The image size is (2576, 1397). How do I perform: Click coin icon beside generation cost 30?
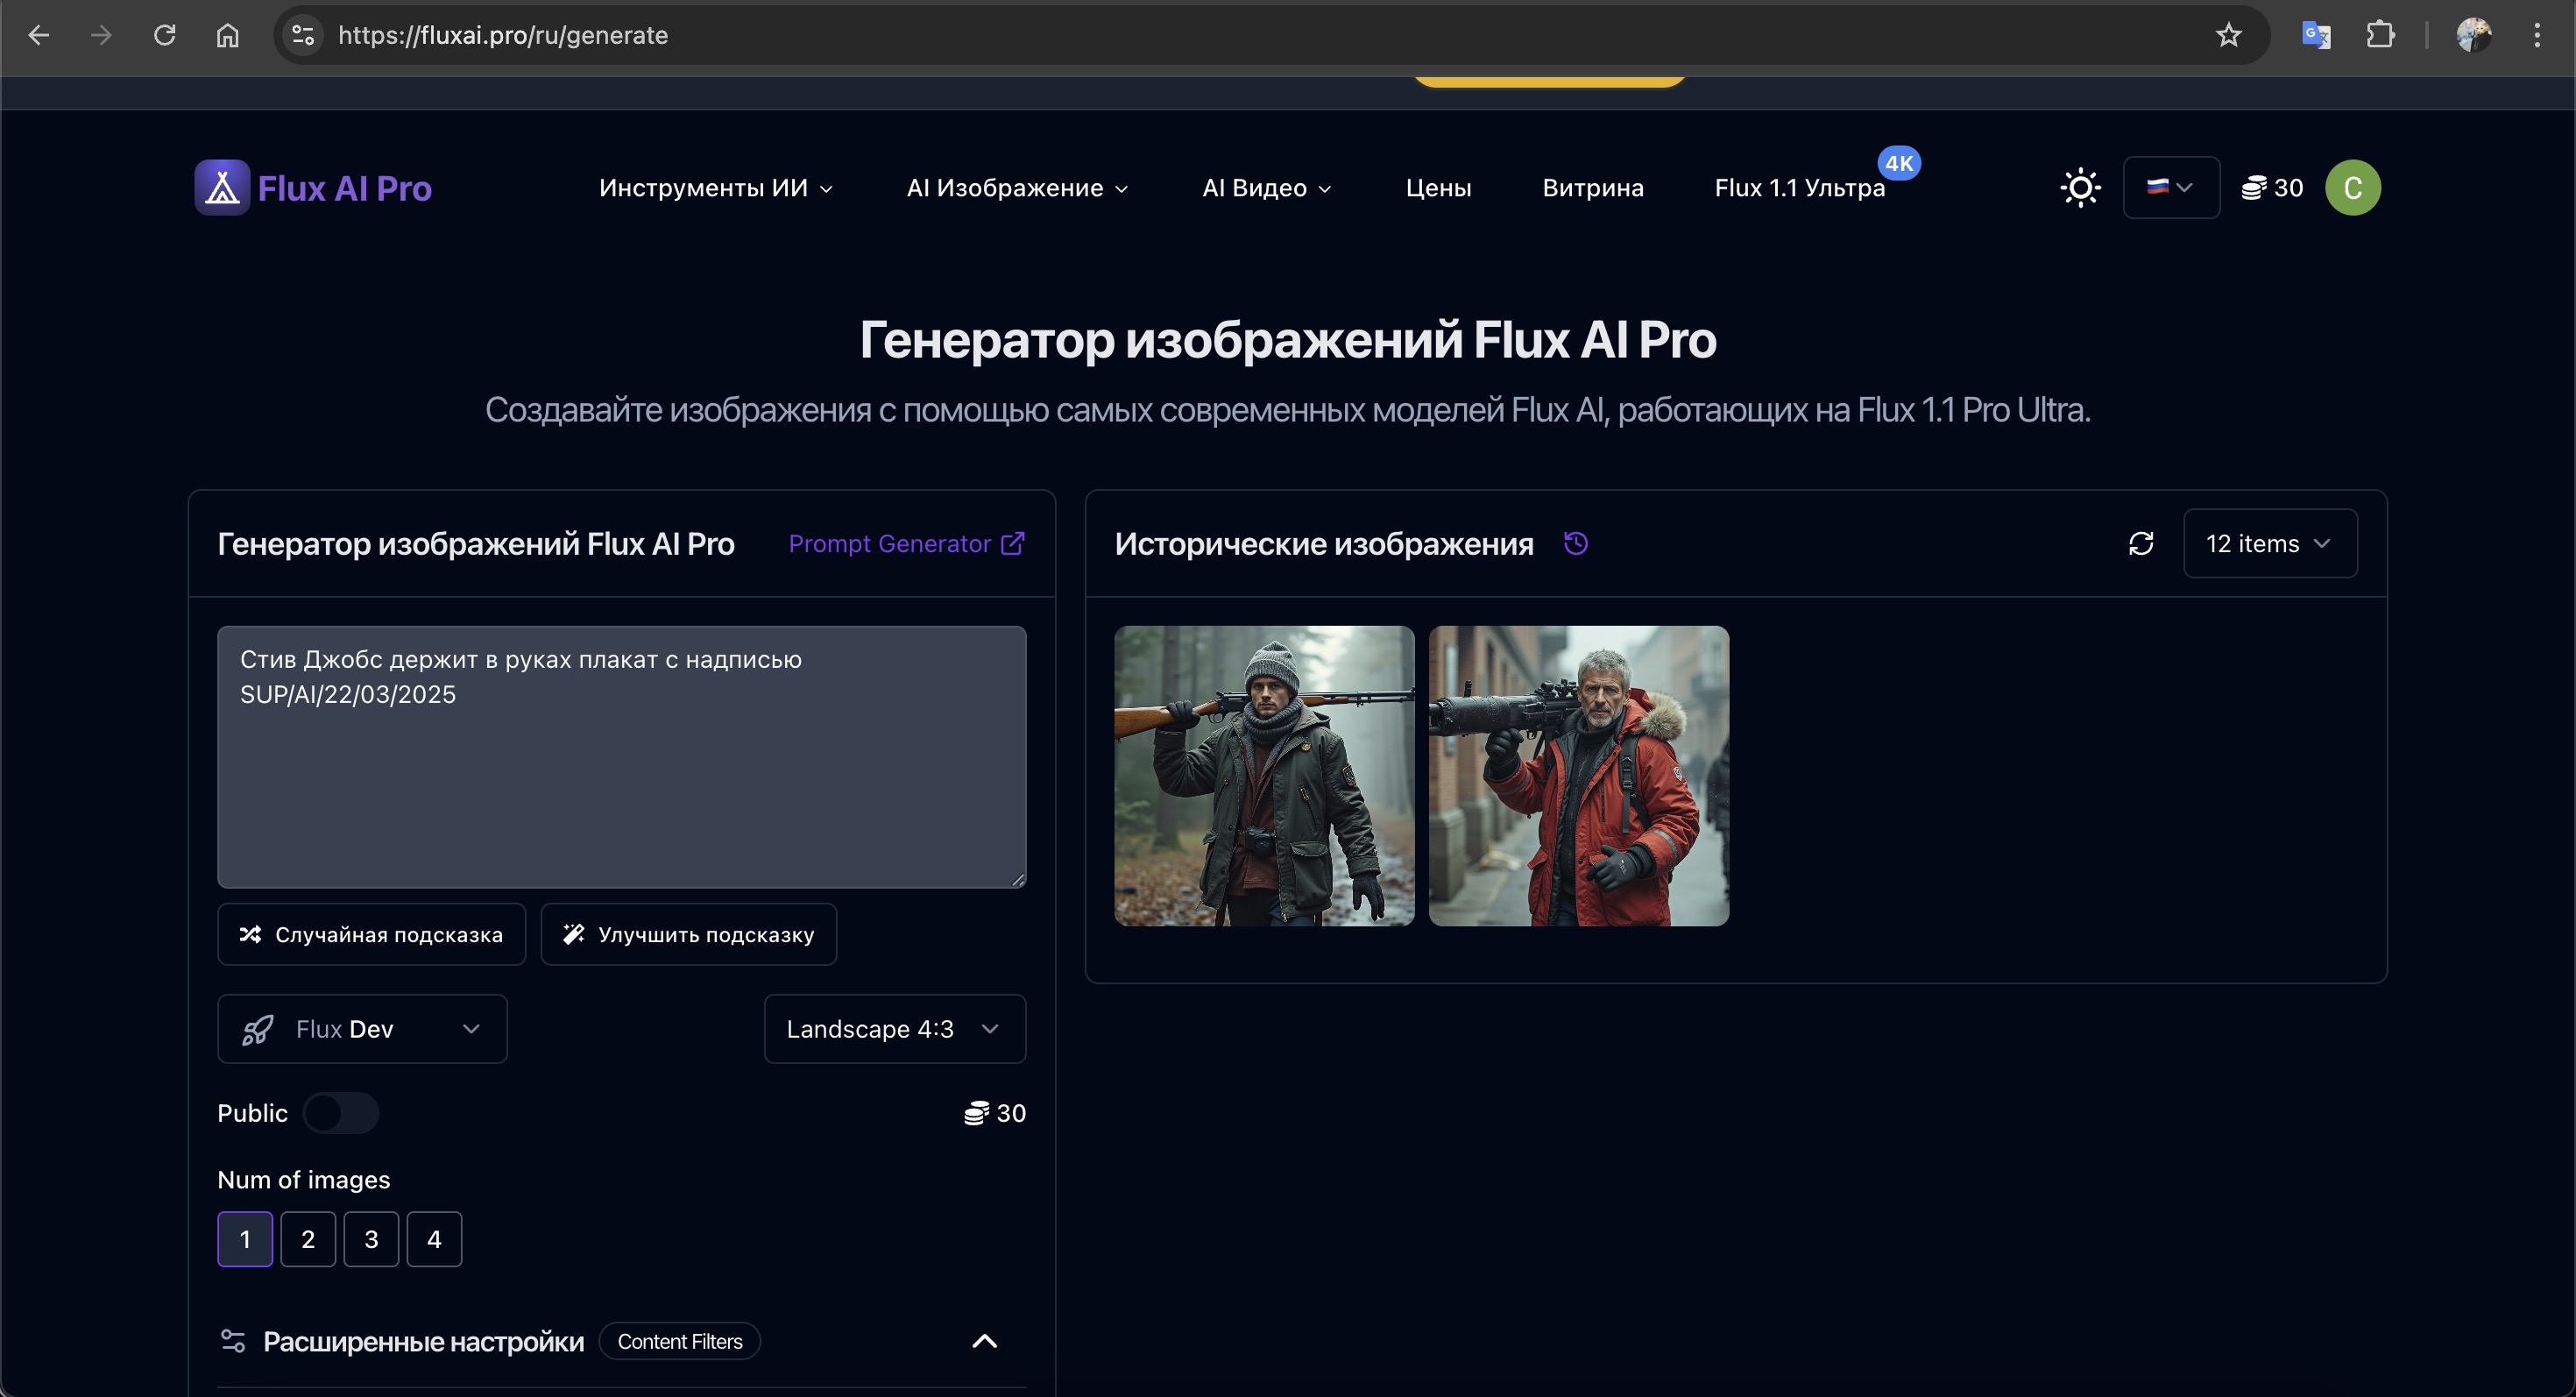[x=976, y=1113]
